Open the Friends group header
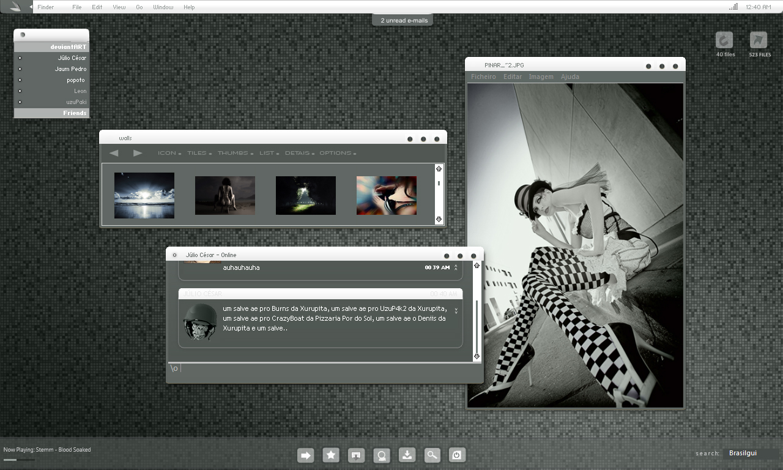The height and width of the screenshot is (470, 783). tap(51, 113)
